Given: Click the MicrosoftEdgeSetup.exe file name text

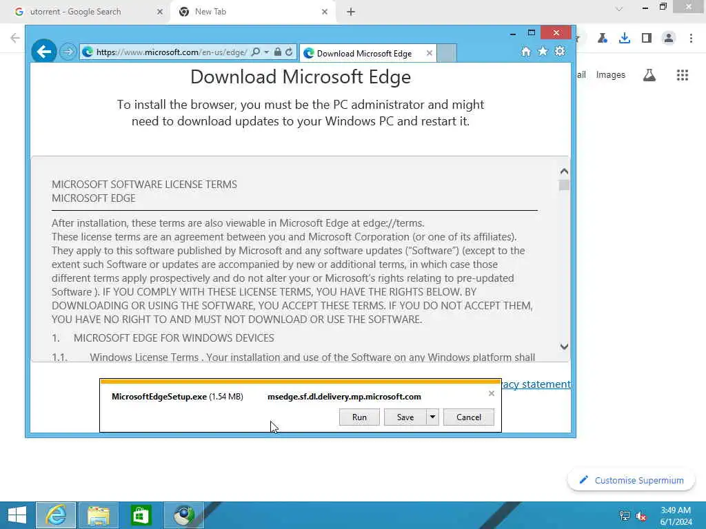Looking at the screenshot, I should [x=159, y=397].
